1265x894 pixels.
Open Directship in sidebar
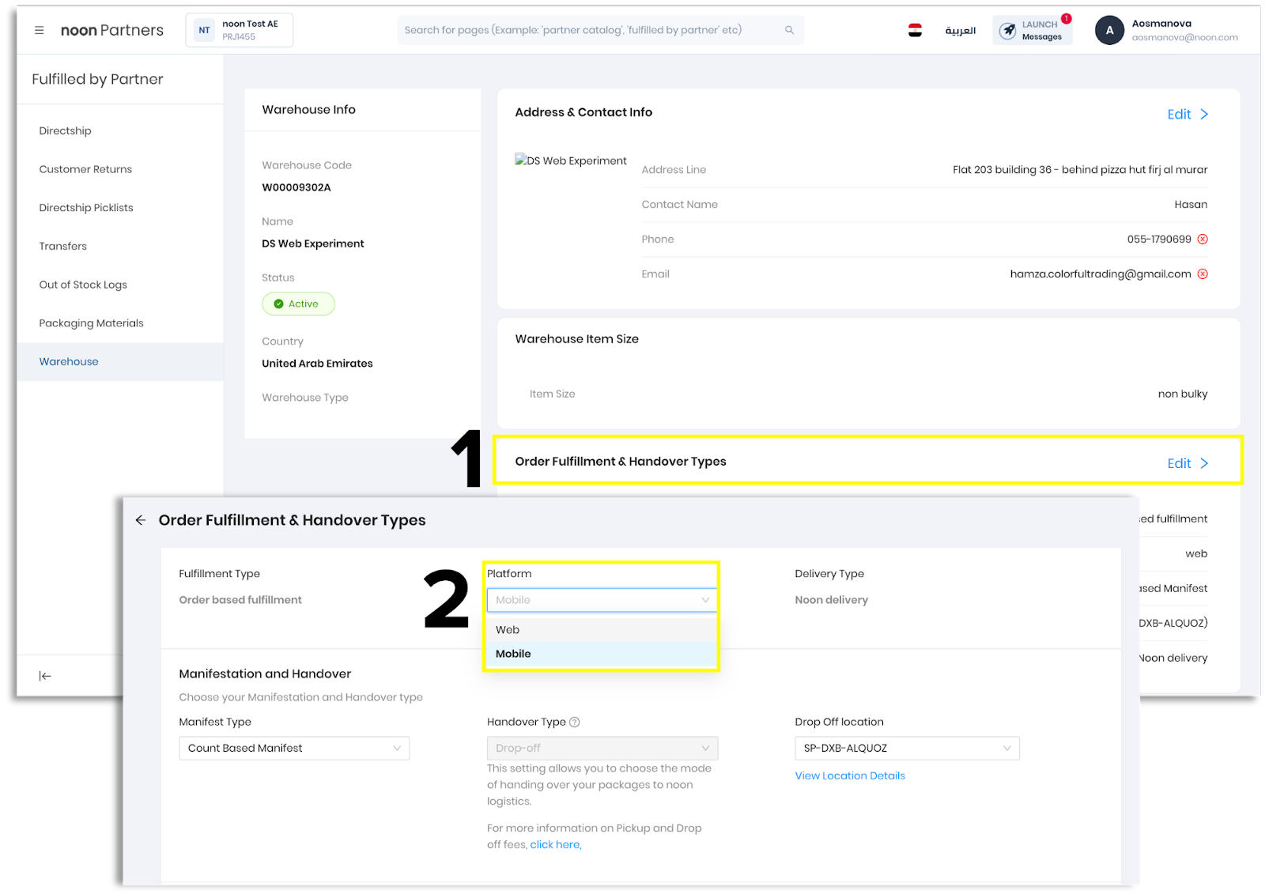66,131
